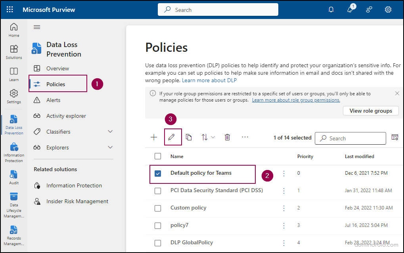Open Activity explorer in the side menu
This screenshot has height=253, width=404.
click(x=66, y=116)
